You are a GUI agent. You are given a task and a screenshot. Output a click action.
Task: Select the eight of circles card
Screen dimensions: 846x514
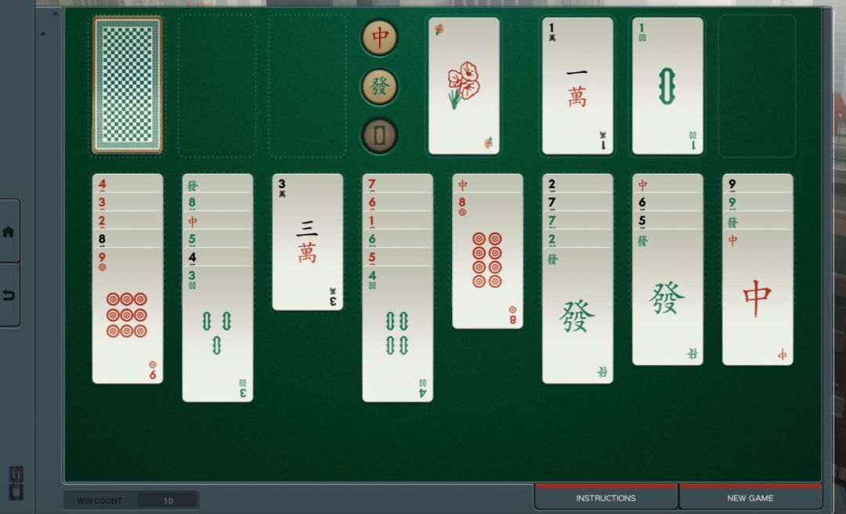(488, 260)
